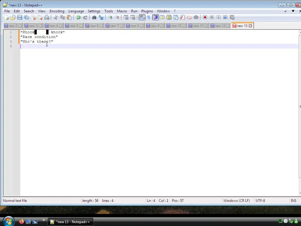Screen dimensions: 301x226
Task: Run macro multiple times icon
Action: (225, 17)
